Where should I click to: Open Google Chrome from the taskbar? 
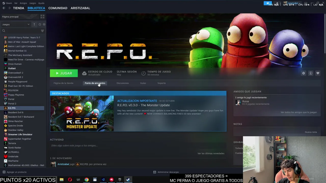coord(87,180)
